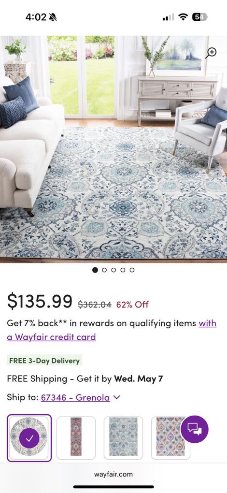227x493 pixels.
Task: Tap the FREE 3-Day Delivery badge
Action: (44, 360)
